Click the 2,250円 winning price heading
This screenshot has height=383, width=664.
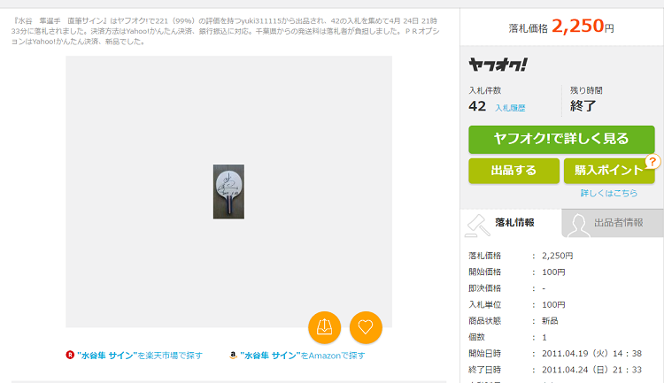(561, 27)
